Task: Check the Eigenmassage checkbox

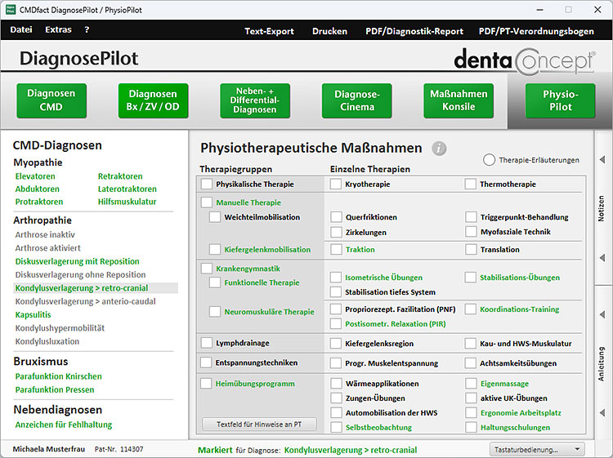Action: tap(471, 384)
